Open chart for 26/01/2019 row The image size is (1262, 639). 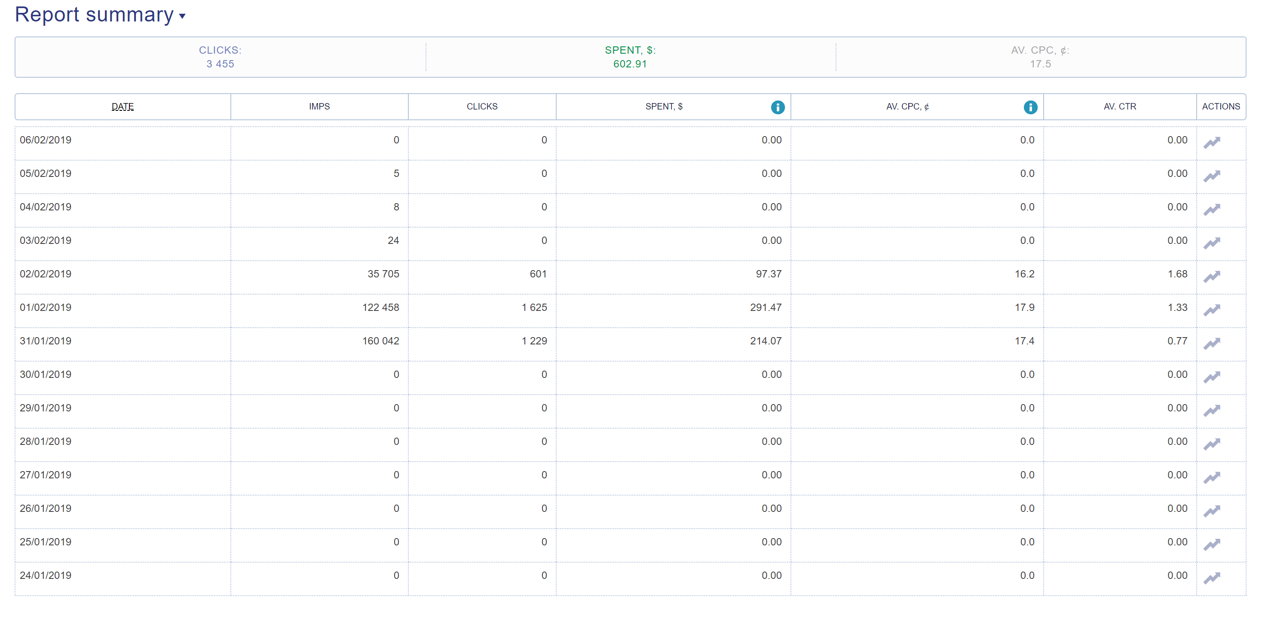point(1212,511)
